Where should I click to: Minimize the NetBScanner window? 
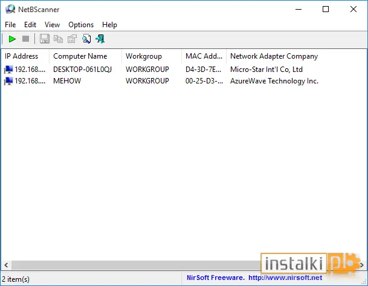299,10
